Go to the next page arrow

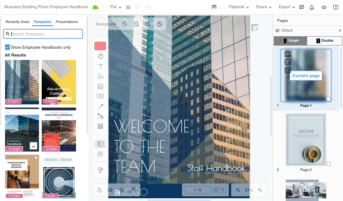click(223, 190)
